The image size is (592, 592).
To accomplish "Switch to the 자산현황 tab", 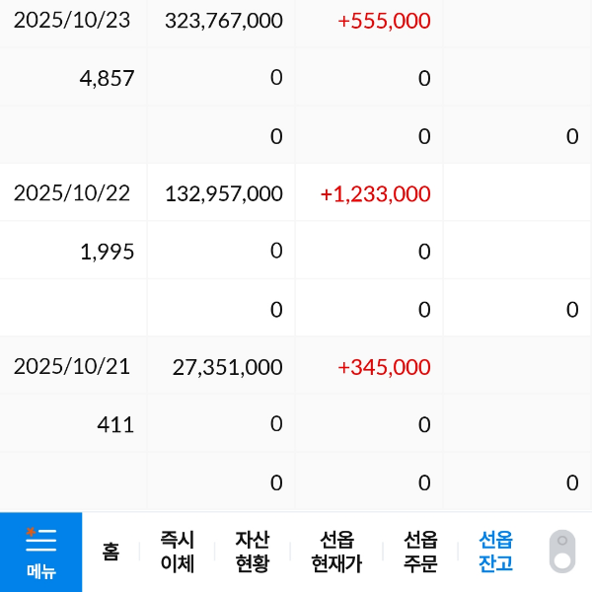I will pos(252,552).
